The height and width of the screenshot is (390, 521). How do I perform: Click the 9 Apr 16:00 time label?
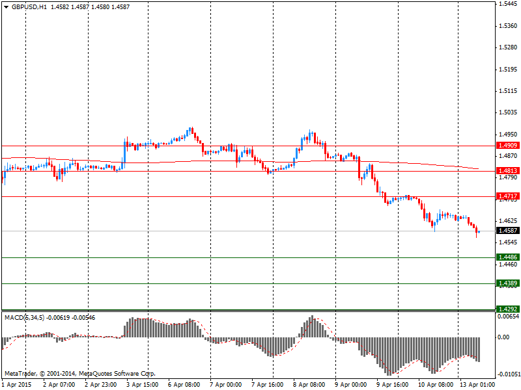393,385
